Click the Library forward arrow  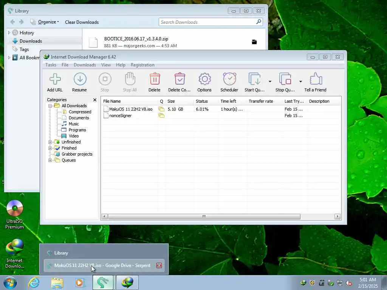coord(22,22)
